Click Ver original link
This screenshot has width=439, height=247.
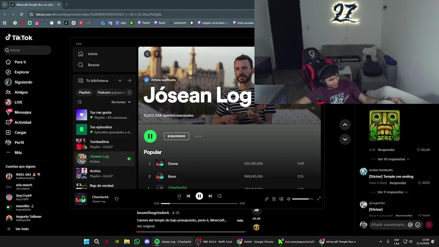pos(146,226)
